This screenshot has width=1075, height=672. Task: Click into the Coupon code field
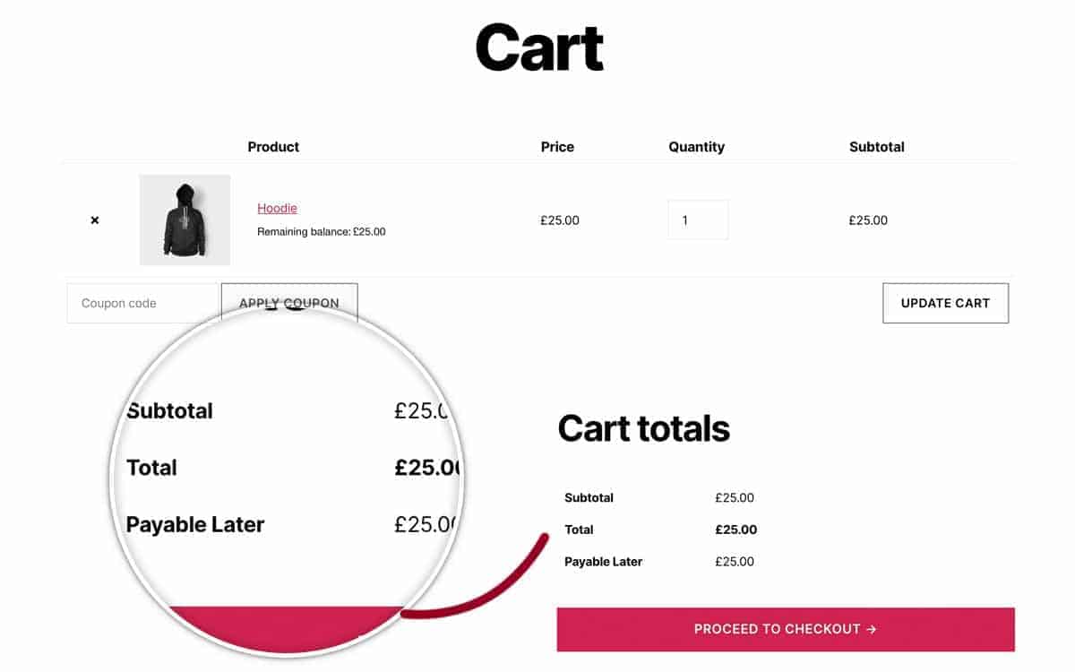[144, 303]
